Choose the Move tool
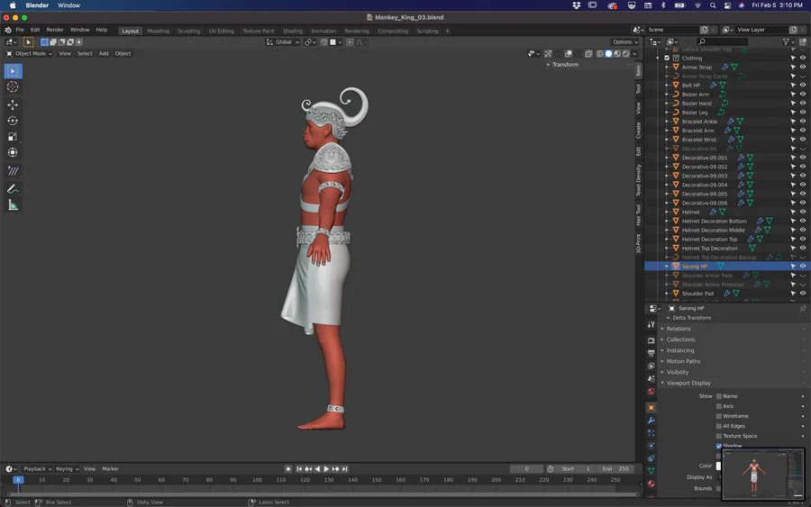The width and height of the screenshot is (811, 507). [x=13, y=105]
